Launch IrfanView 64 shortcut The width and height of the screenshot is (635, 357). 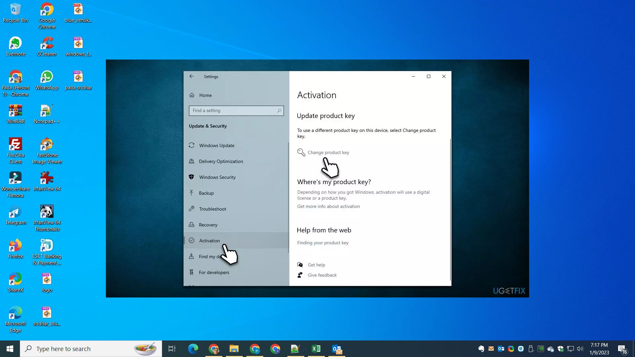pos(47,181)
